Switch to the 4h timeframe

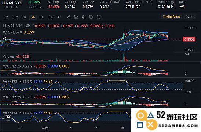(33, 17)
